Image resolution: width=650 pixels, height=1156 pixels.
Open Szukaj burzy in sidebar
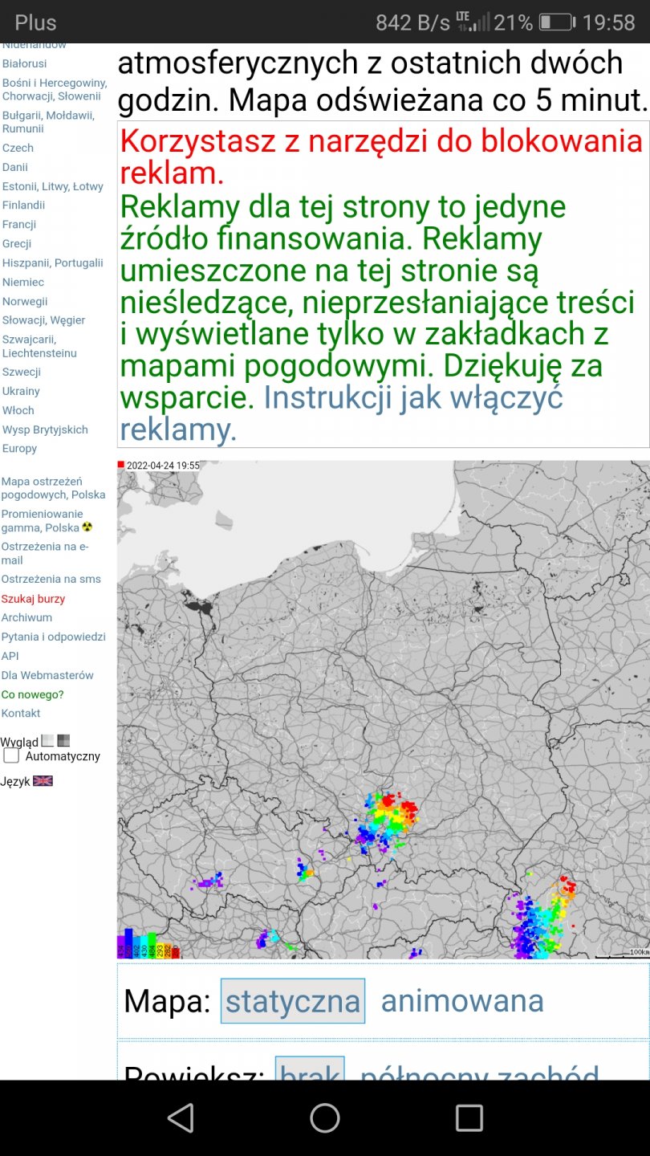pyautogui.click(x=33, y=599)
